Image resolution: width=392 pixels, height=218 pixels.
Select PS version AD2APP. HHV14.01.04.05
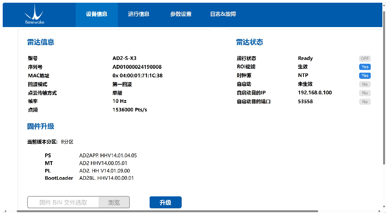pos(108,155)
